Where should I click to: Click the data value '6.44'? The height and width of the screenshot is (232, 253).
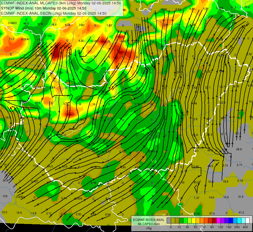click(94, 183)
